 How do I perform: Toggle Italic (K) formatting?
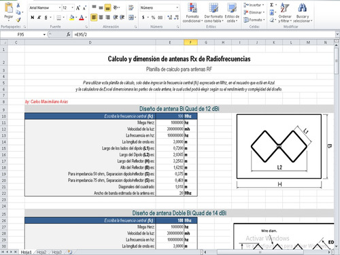(x=39, y=18)
